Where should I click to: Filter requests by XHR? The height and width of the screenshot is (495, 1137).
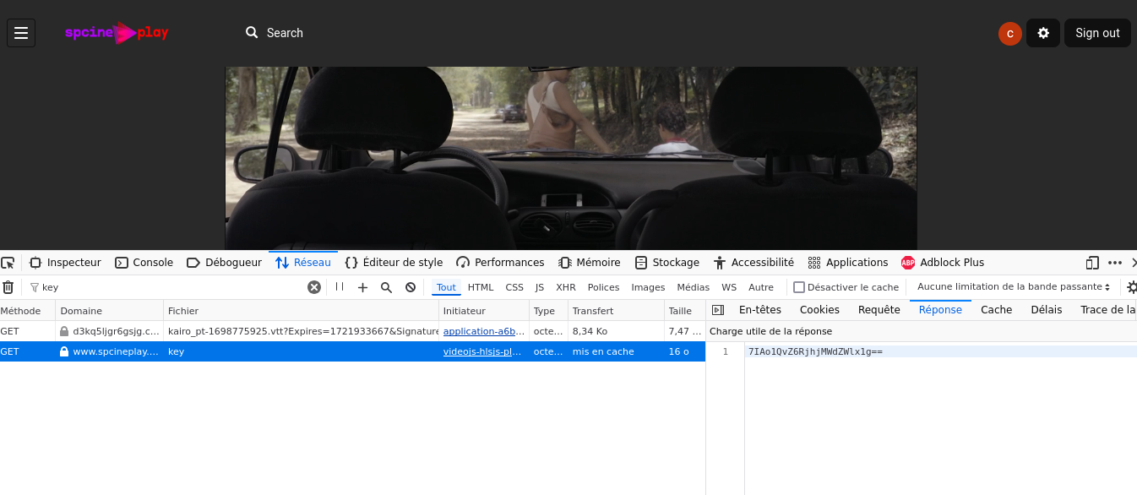566,287
